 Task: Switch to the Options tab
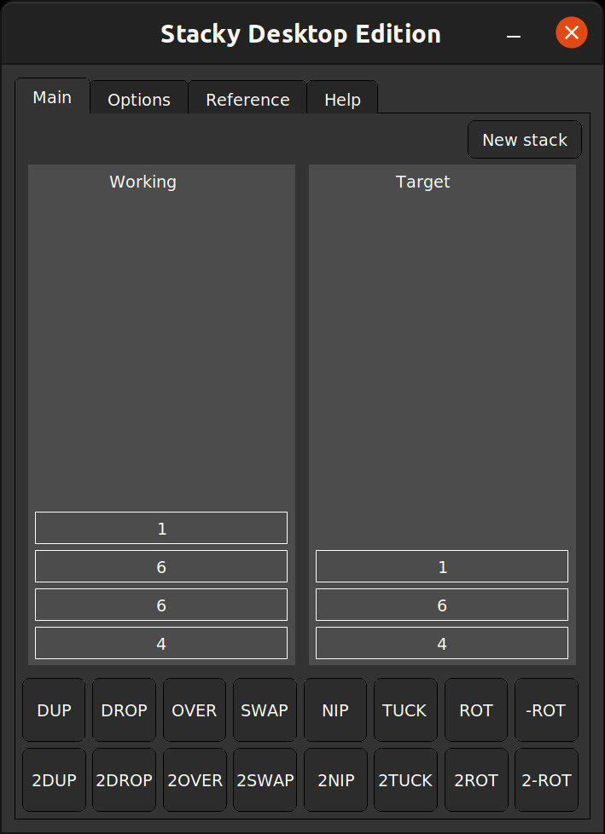[138, 99]
